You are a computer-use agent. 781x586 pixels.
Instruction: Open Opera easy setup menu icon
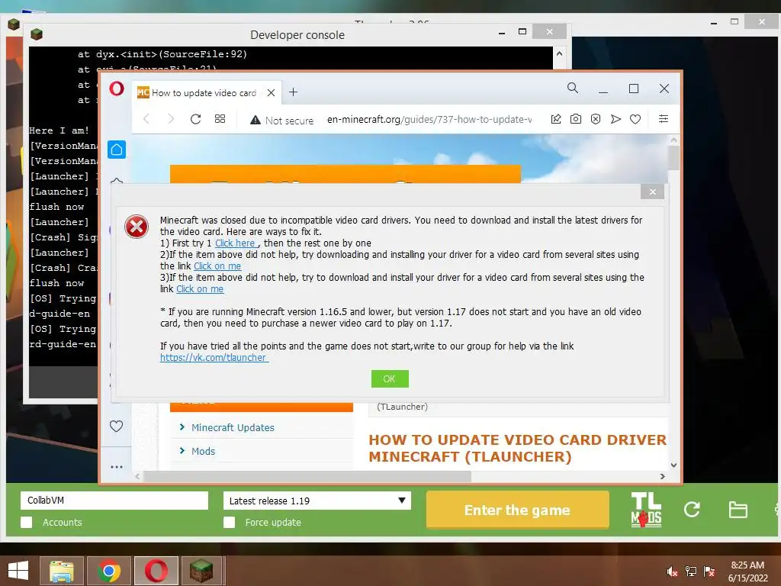664,118
